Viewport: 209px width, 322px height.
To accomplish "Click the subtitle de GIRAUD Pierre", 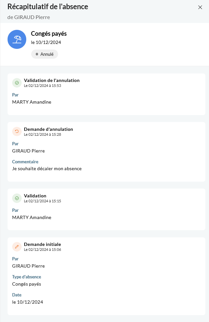I will click(29, 17).
